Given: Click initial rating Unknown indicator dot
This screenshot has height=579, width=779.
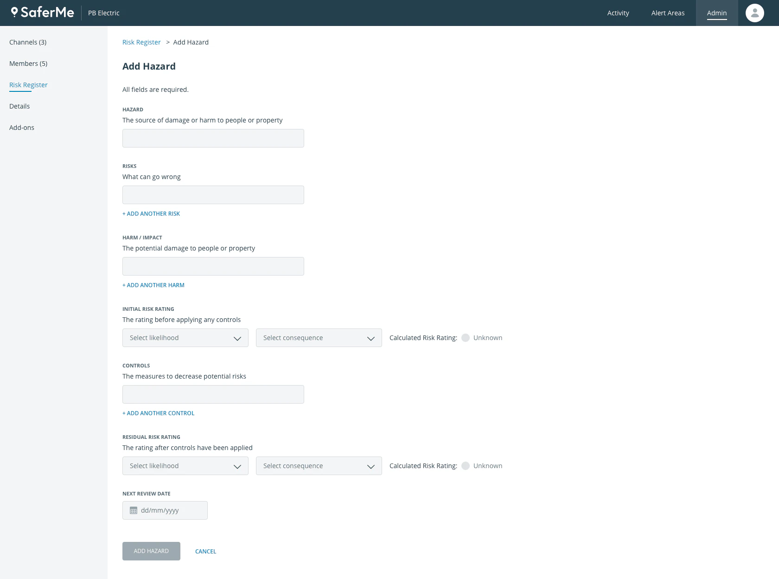Looking at the screenshot, I should (x=466, y=338).
